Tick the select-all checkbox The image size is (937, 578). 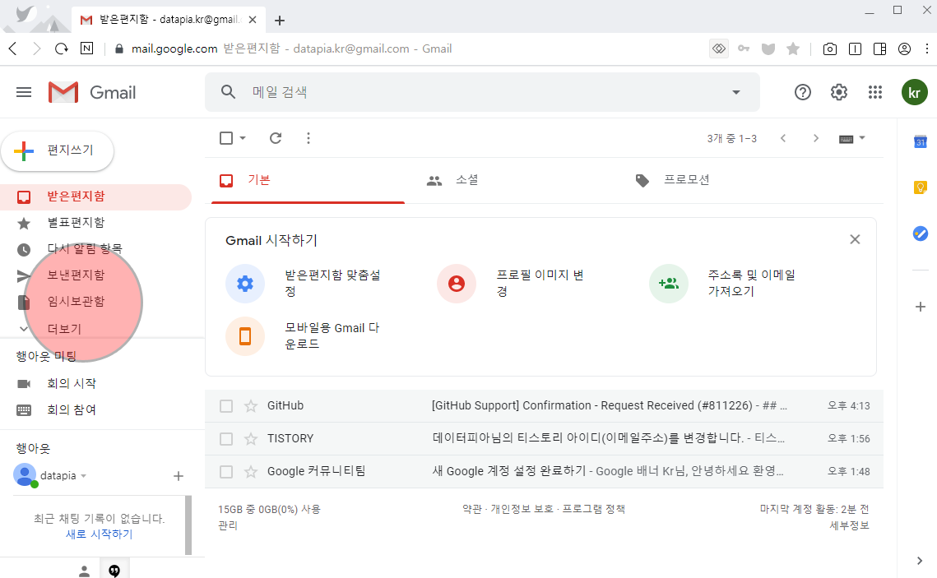point(226,138)
